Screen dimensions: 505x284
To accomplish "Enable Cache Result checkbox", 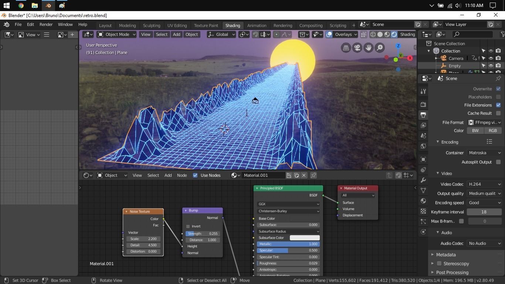I will (498, 113).
